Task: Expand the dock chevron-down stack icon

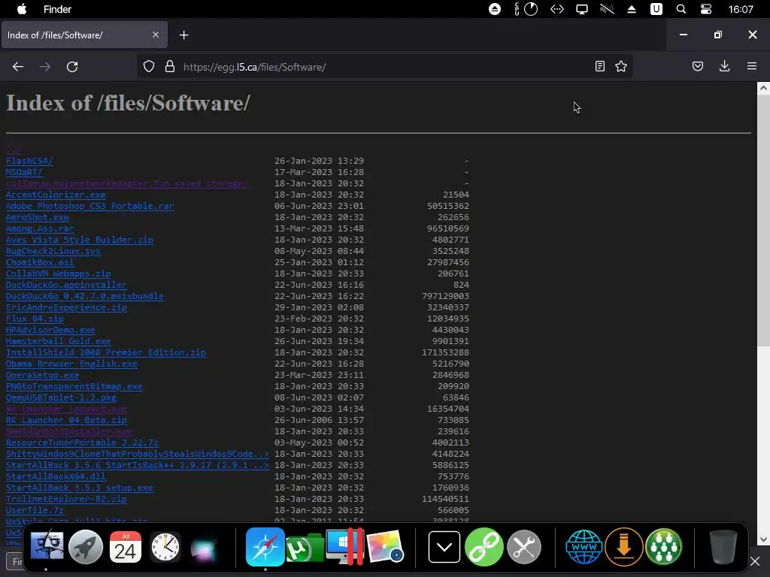Action: (x=444, y=547)
